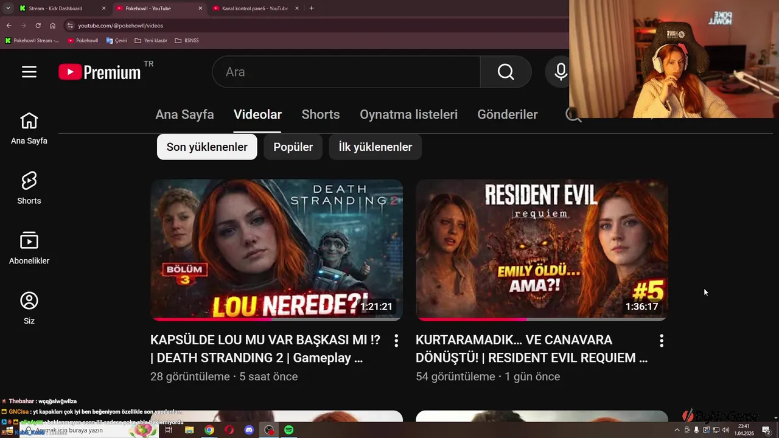
Task: Open video titled KURTARAMADIK… VE CANAVARA DÖNÜŞTÜ
Action: (531, 349)
